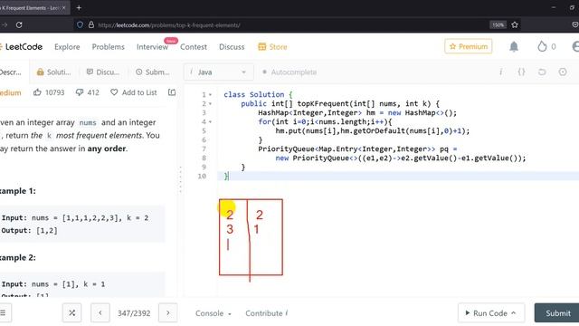The image size is (579, 326).
Task: Collapse code fold at line 4
Action: [210, 122]
